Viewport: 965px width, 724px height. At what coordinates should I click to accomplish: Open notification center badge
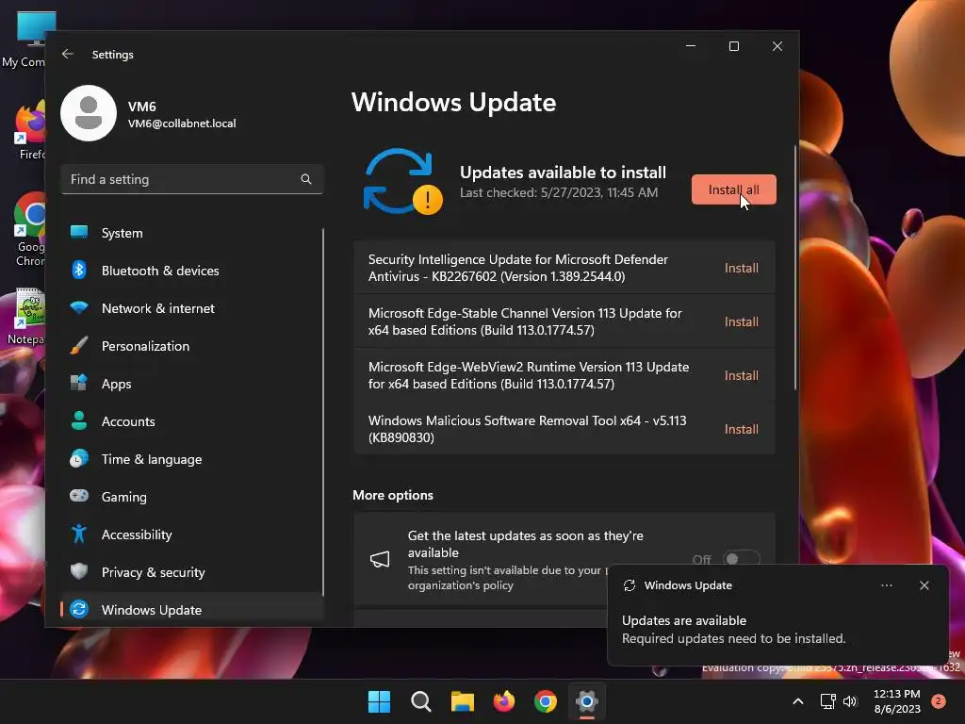point(939,701)
